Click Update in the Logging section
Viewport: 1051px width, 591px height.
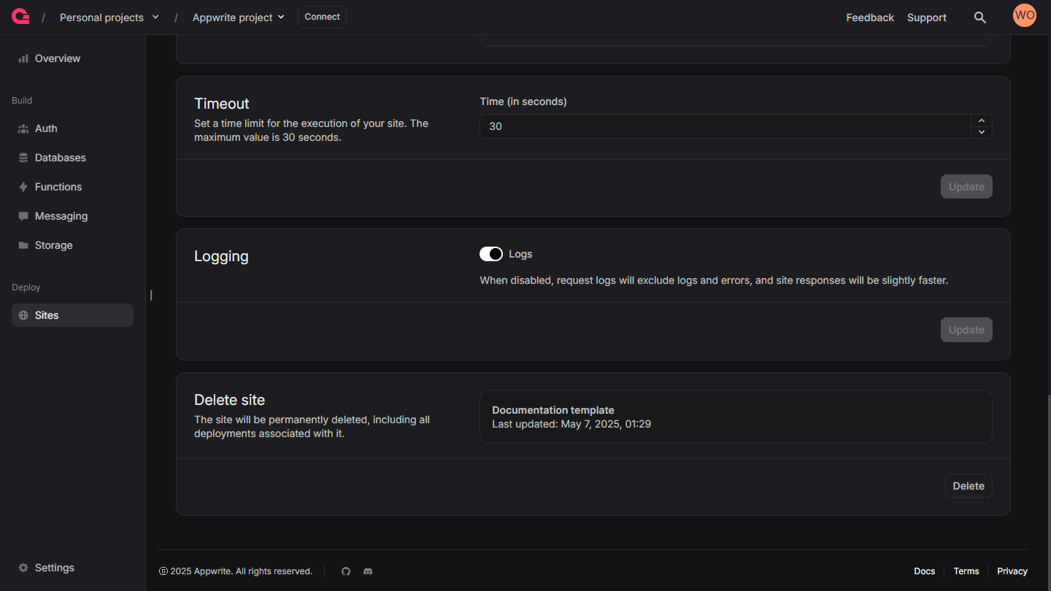click(x=966, y=330)
